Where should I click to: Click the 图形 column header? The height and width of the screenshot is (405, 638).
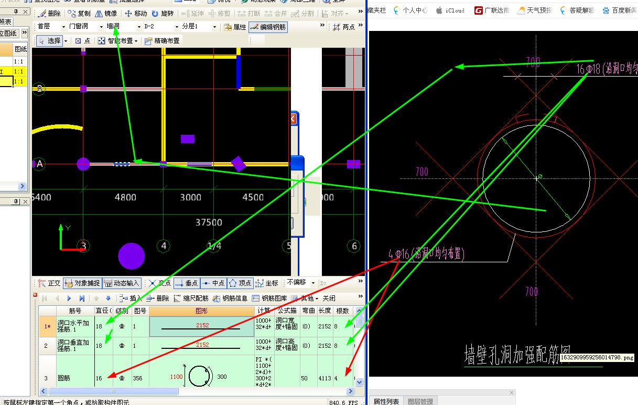pyautogui.click(x=202, y=311)
